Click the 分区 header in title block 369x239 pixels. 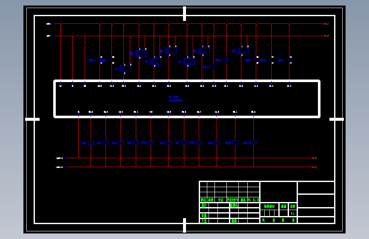(220, 200)
